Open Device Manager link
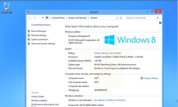 pyautogui.click(x=39, y=31)
